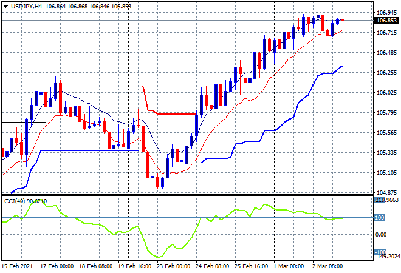Click the 106.025 price axis label
Image resolution: width=401 pixels, height=273 pixels.
click(x=386, y=92)
